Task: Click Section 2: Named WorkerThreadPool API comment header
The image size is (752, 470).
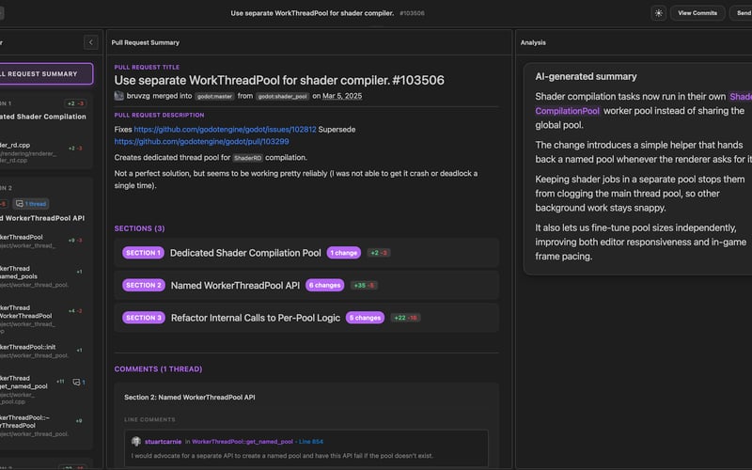Action: click(190, 397)
